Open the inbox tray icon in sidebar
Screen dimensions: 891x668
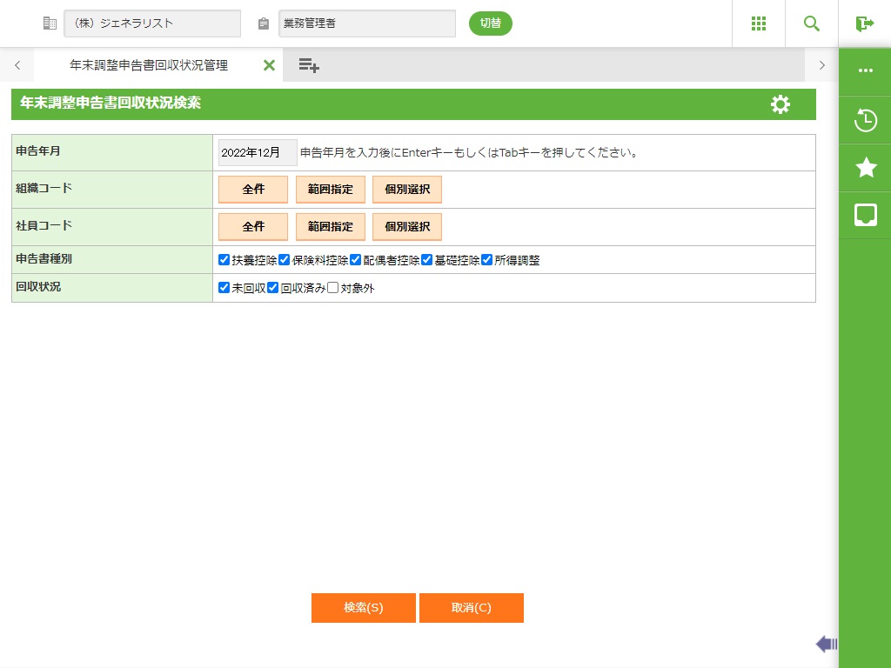865,216
